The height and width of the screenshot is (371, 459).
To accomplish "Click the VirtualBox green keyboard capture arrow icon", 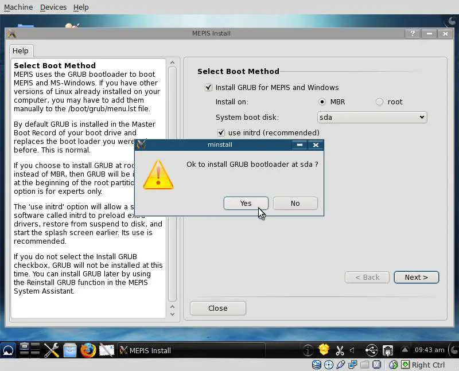I will (x=406, y=365).
